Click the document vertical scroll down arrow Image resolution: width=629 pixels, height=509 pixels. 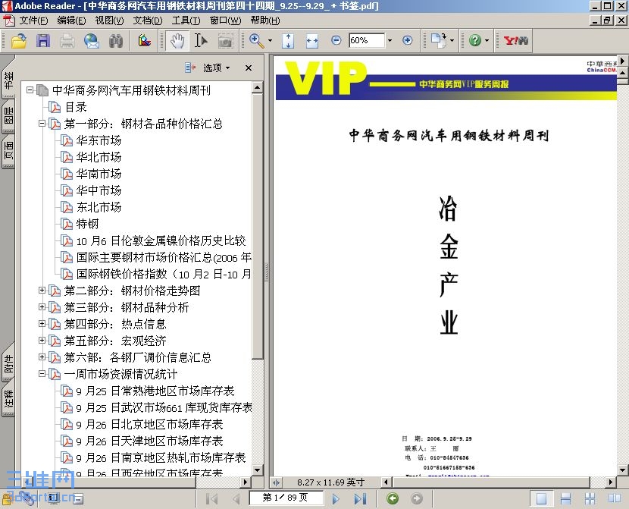click(623, 470)
